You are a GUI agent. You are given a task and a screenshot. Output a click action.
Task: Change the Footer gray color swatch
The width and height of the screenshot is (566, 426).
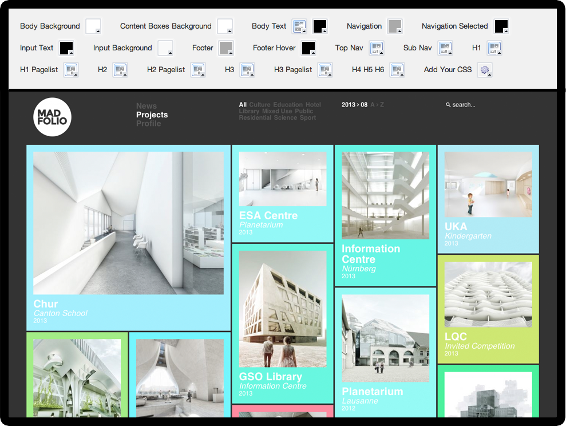[x=226, y=48]
